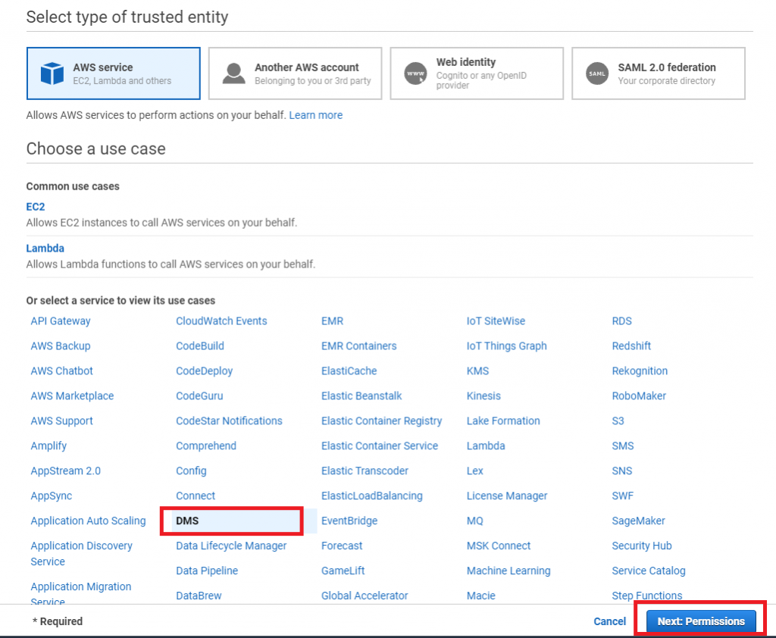Screen dimensions: 776x638
Task: Select the Lake Formation service
Action: click(503, 421)
